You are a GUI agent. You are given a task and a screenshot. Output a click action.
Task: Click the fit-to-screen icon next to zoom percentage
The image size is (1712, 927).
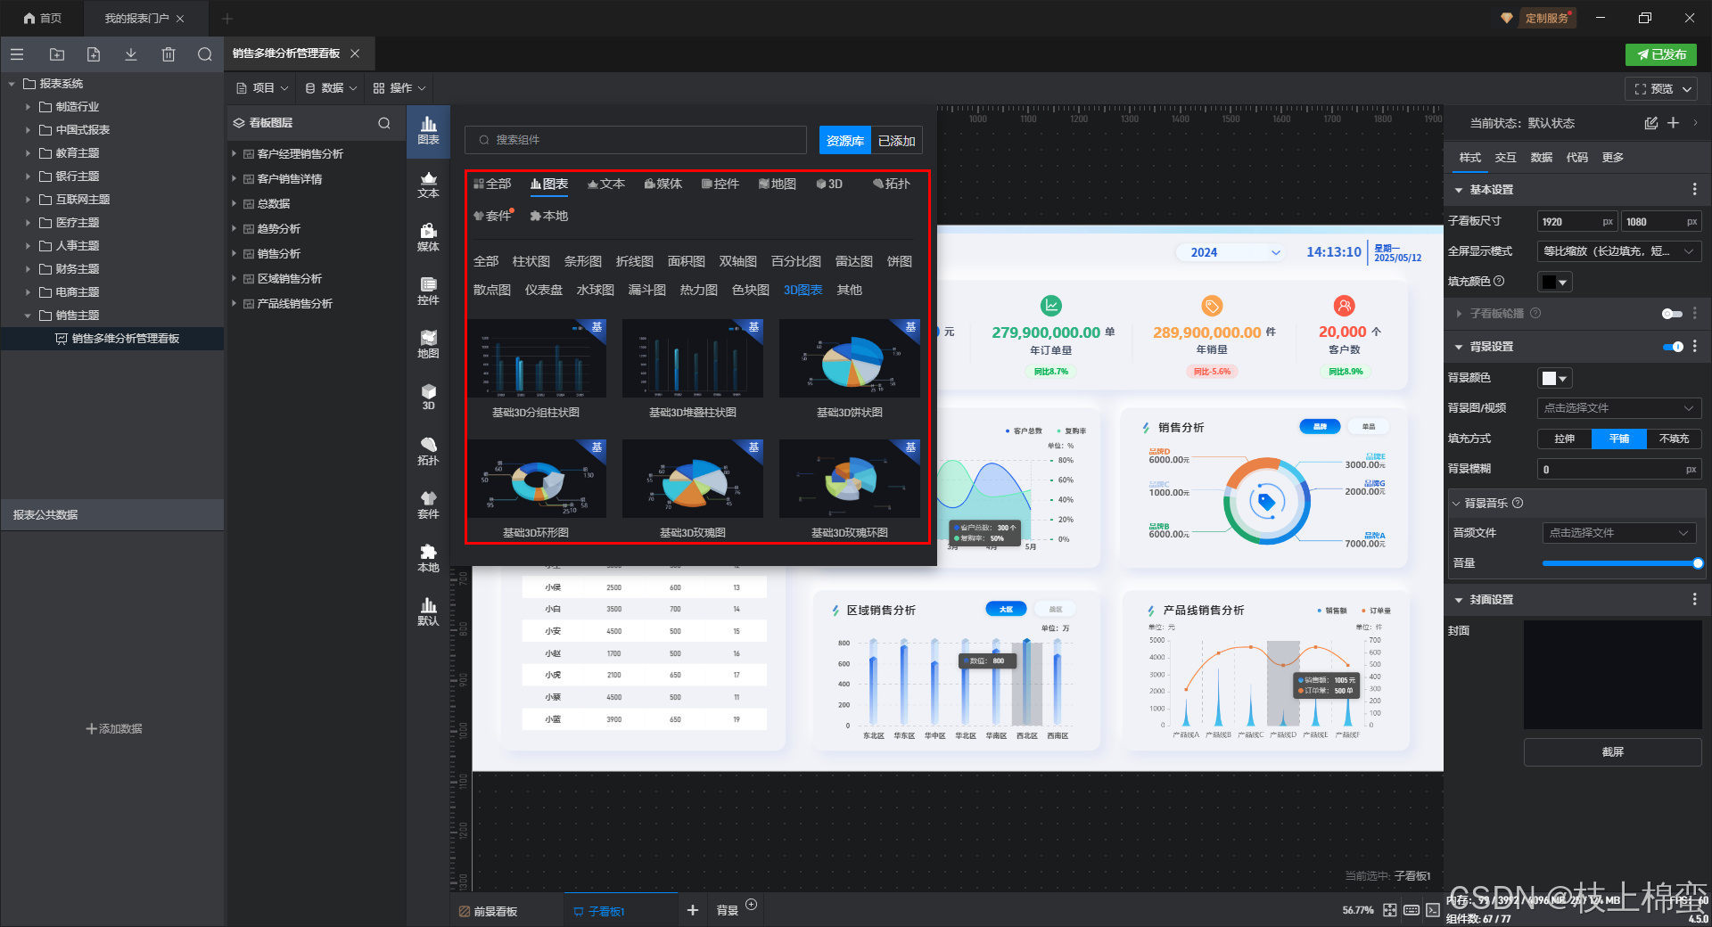tap(1390, 910)
